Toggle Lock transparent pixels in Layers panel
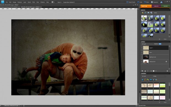171x107 pixels. 154,71
